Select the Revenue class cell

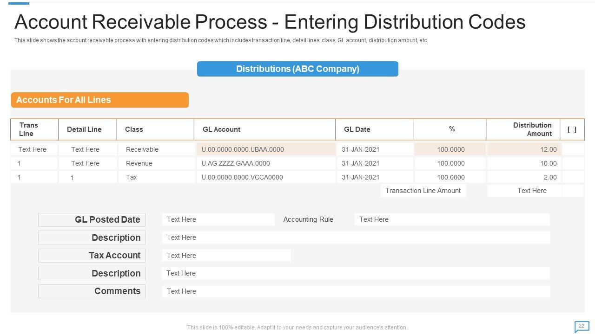[x=156, y=163]
